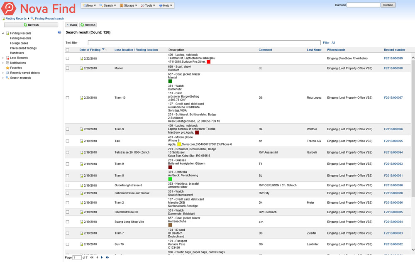Click the Finding Record search breadcrumb icon
The image size is (415, 266).
[32, 19]
